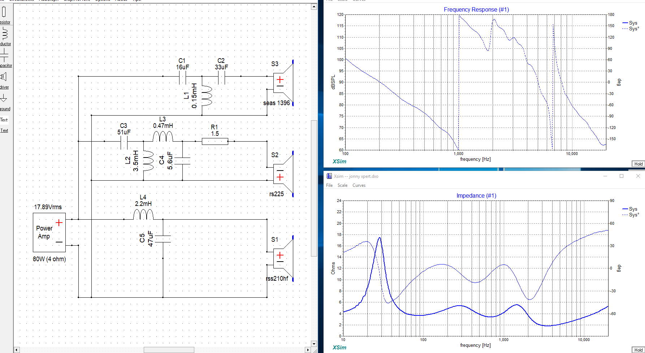645x353 pixels.
Task: Select the S2 rs225 driver symbol
Action: [283, 174]
